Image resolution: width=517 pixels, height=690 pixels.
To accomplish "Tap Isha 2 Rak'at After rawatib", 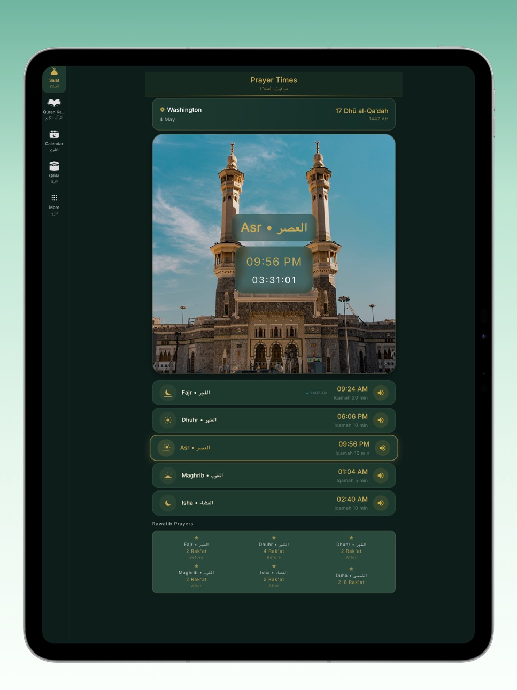I will (274, 576).
